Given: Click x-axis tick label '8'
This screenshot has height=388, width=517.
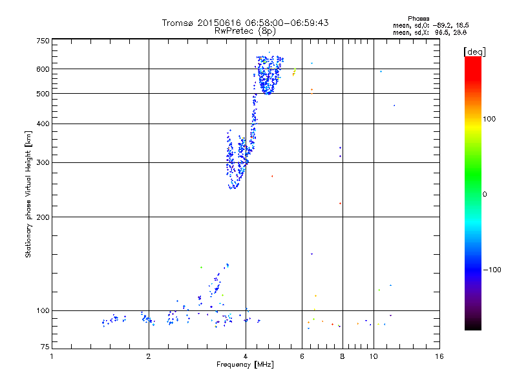Looking at the screenshot, I should tap(343, 356).
